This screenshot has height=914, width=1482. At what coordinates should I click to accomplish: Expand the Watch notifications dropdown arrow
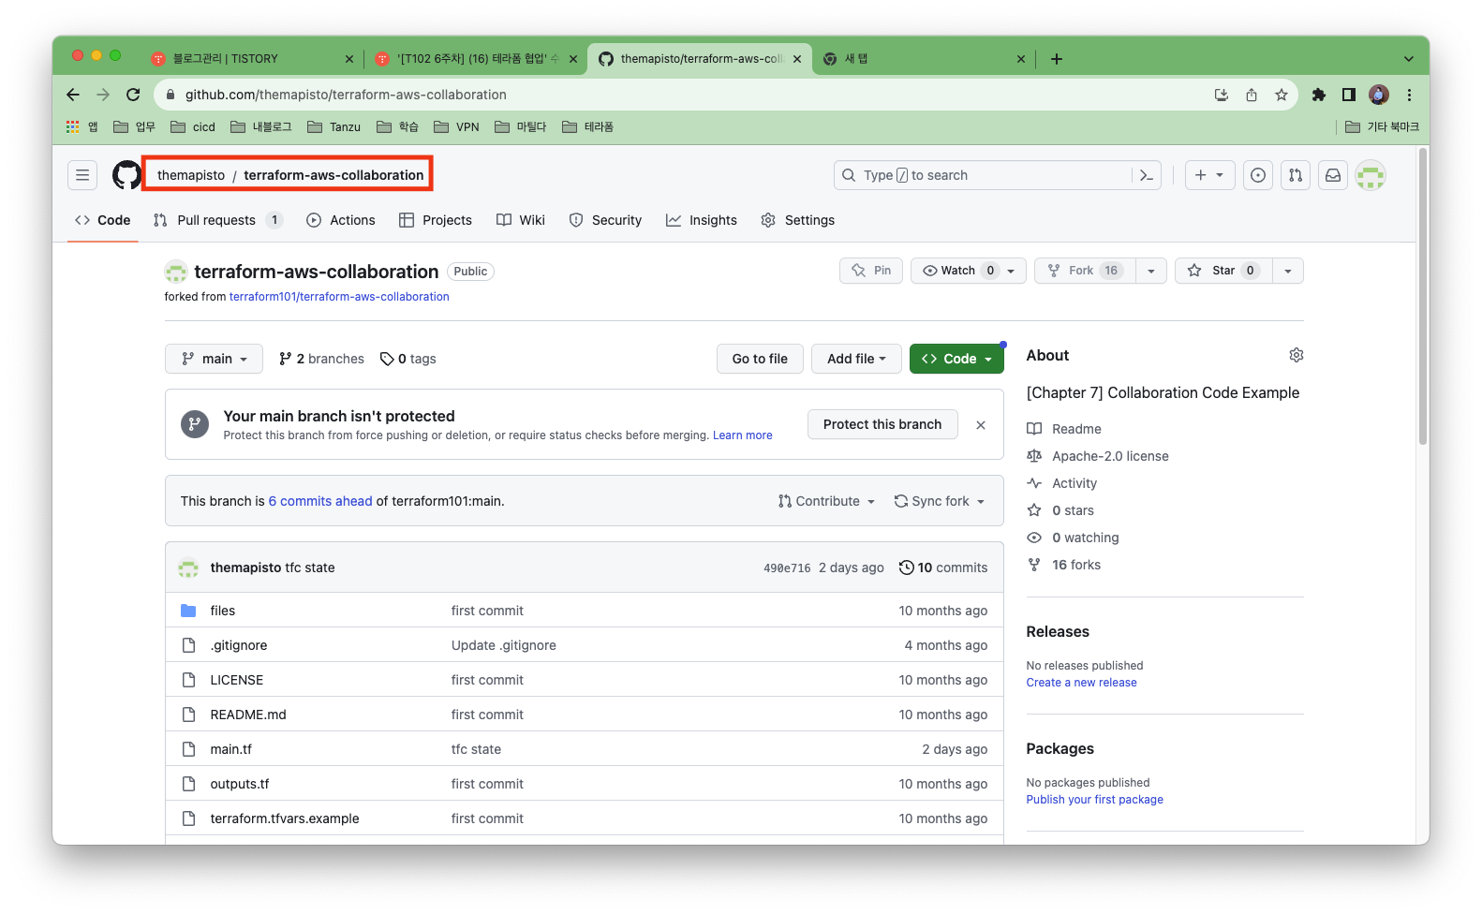(x=1012, y=271)
